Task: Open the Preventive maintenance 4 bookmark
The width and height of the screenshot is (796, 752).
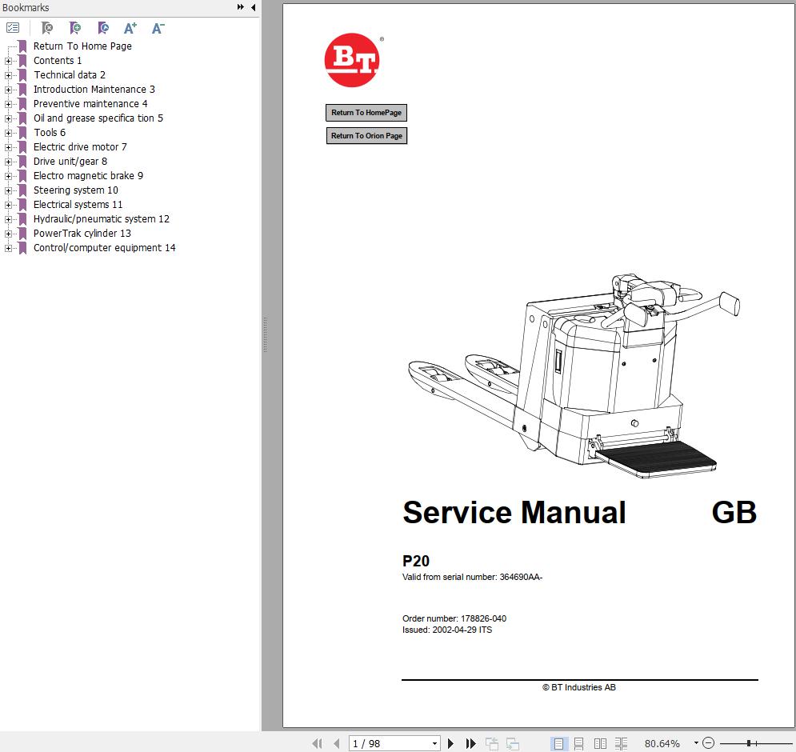Action: point(90,103)
